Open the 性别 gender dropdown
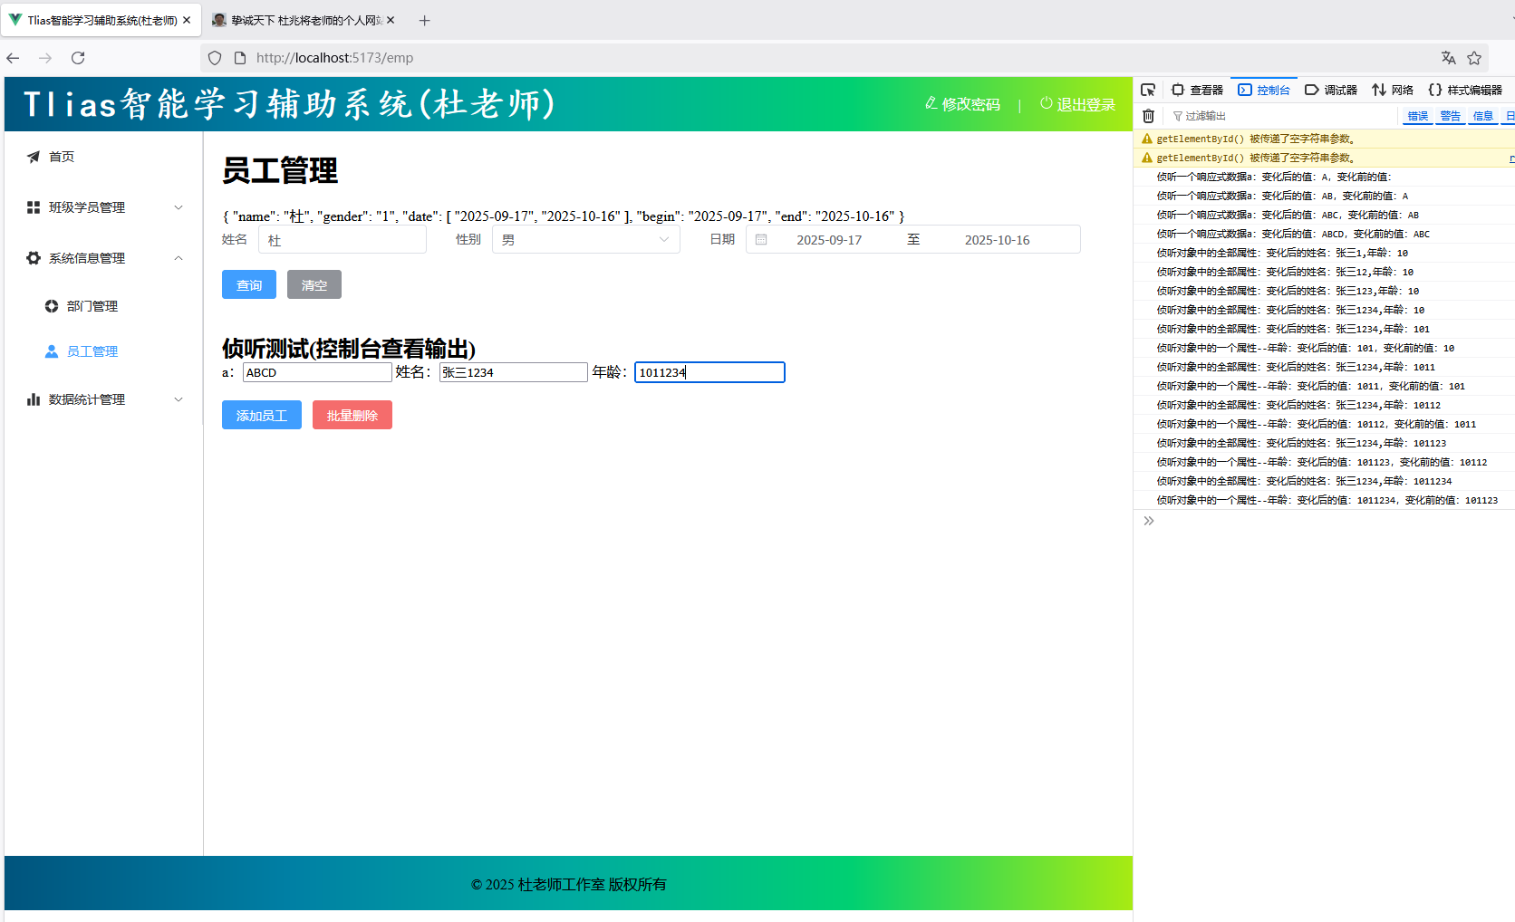The width and height of the screenshot is (1515, 922). [585, 240]
